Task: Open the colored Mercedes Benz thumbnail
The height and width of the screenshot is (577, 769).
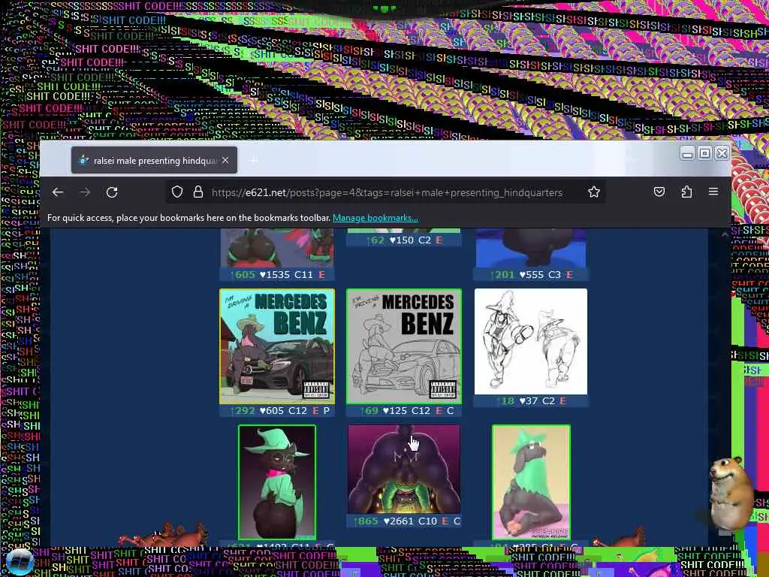Action: tap(277, 346)
